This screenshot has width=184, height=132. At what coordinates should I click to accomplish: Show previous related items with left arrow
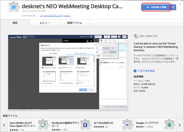pos(4,125)
